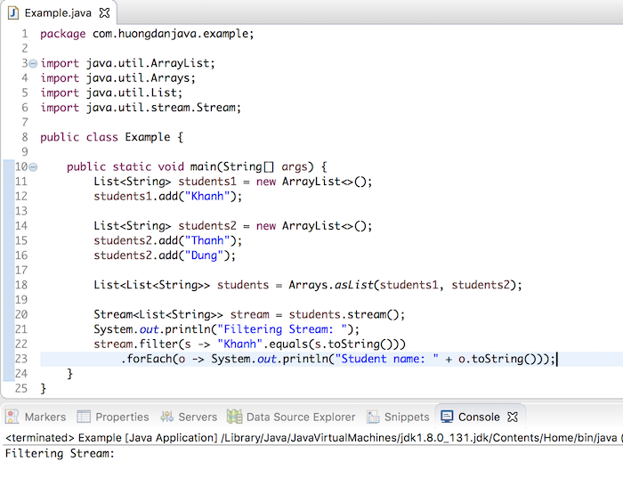Click the Filtering Stream console output
Image resolution: width=623 pixels, height=478 pixels.
point(60,453)
